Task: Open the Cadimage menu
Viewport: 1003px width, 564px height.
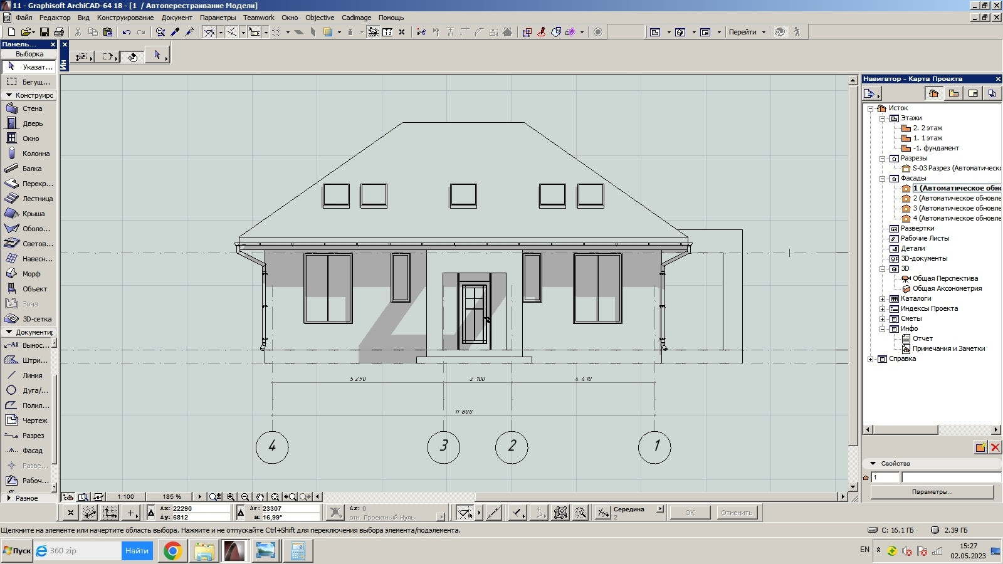Action: point(357,18)
